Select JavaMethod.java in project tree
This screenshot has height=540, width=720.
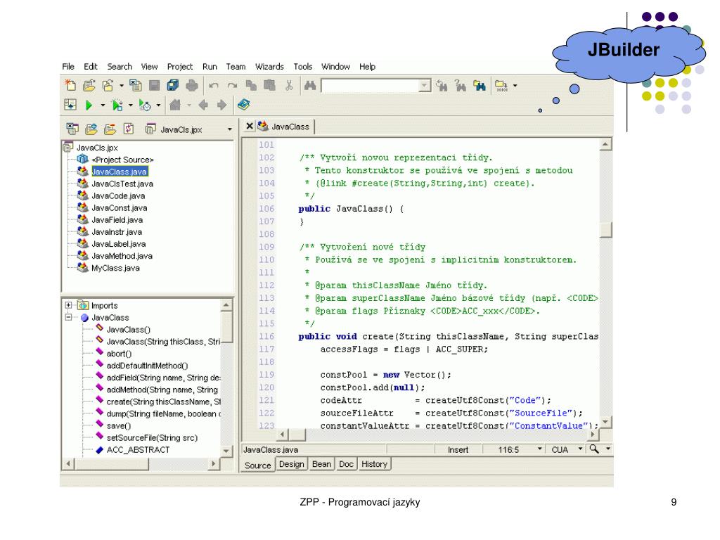pos(122,256)
